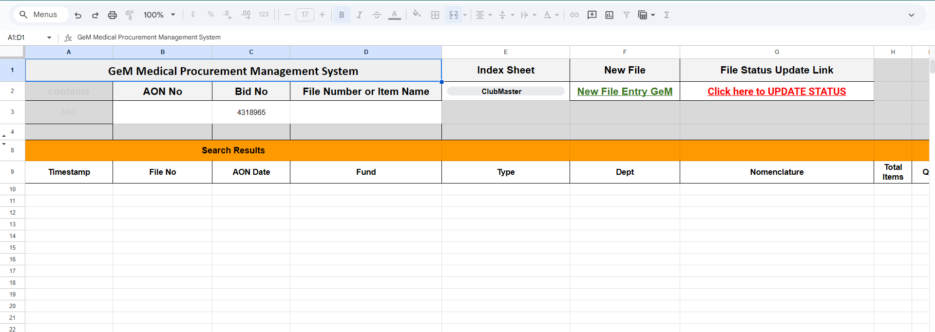
Task: Click the Insert chart icon
Action: (x=609, y=15)
